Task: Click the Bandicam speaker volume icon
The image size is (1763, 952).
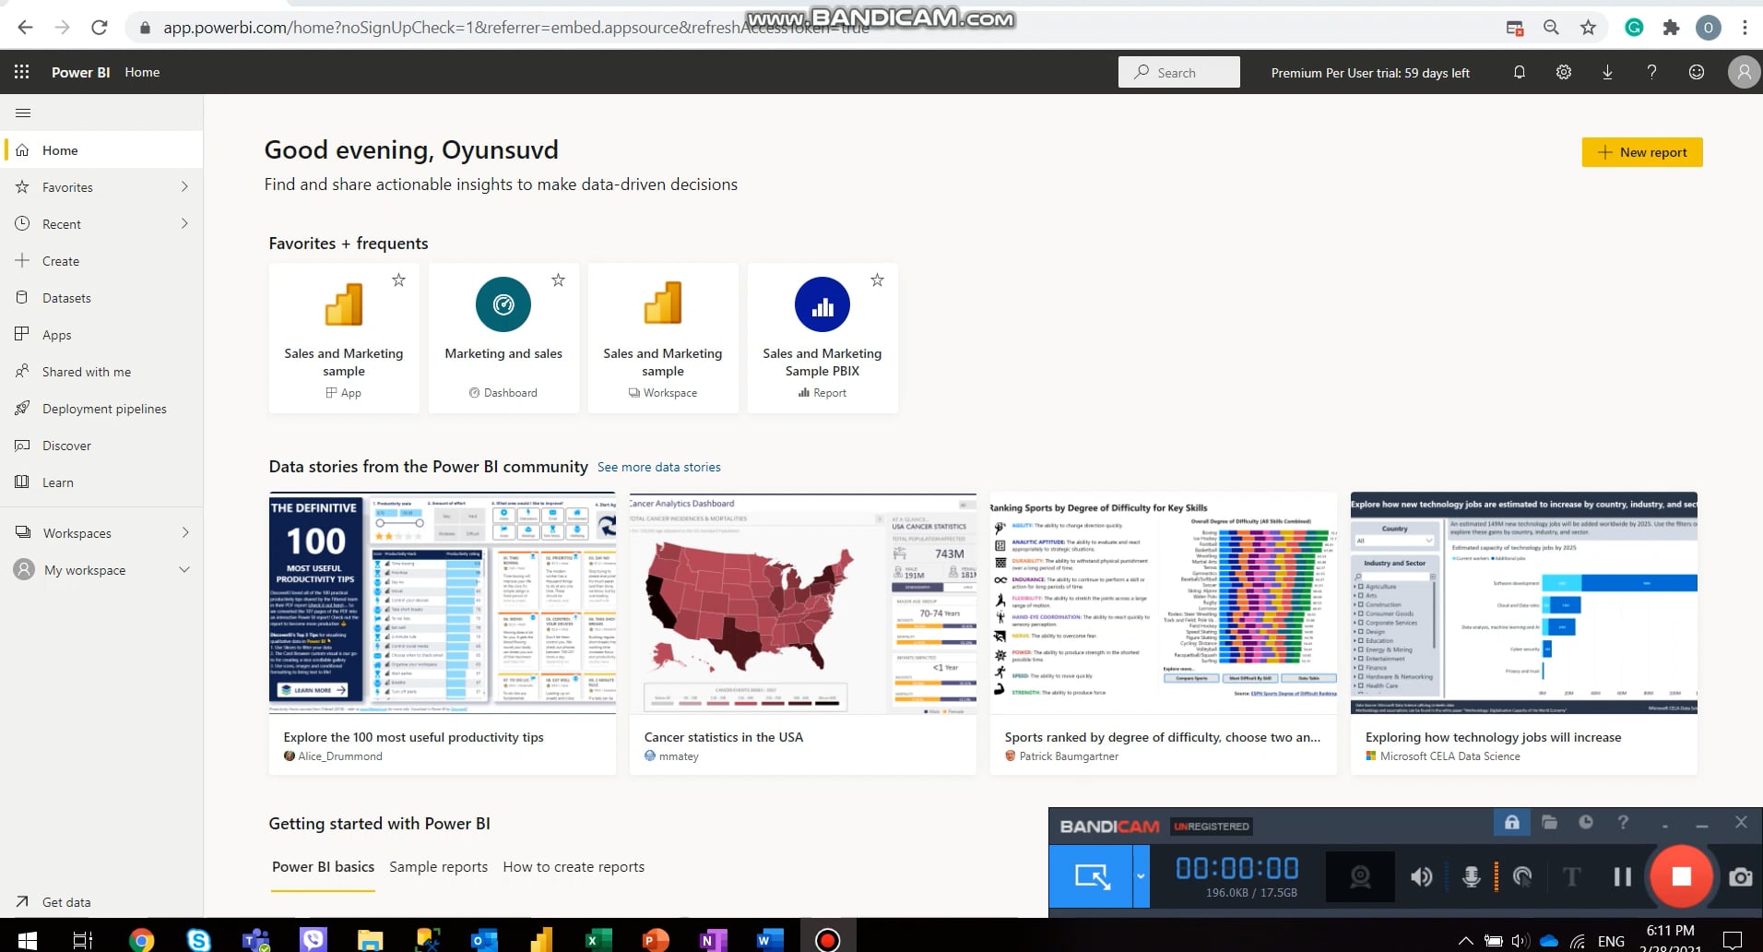Action: pyautogui.click(x=1421, y=876)
